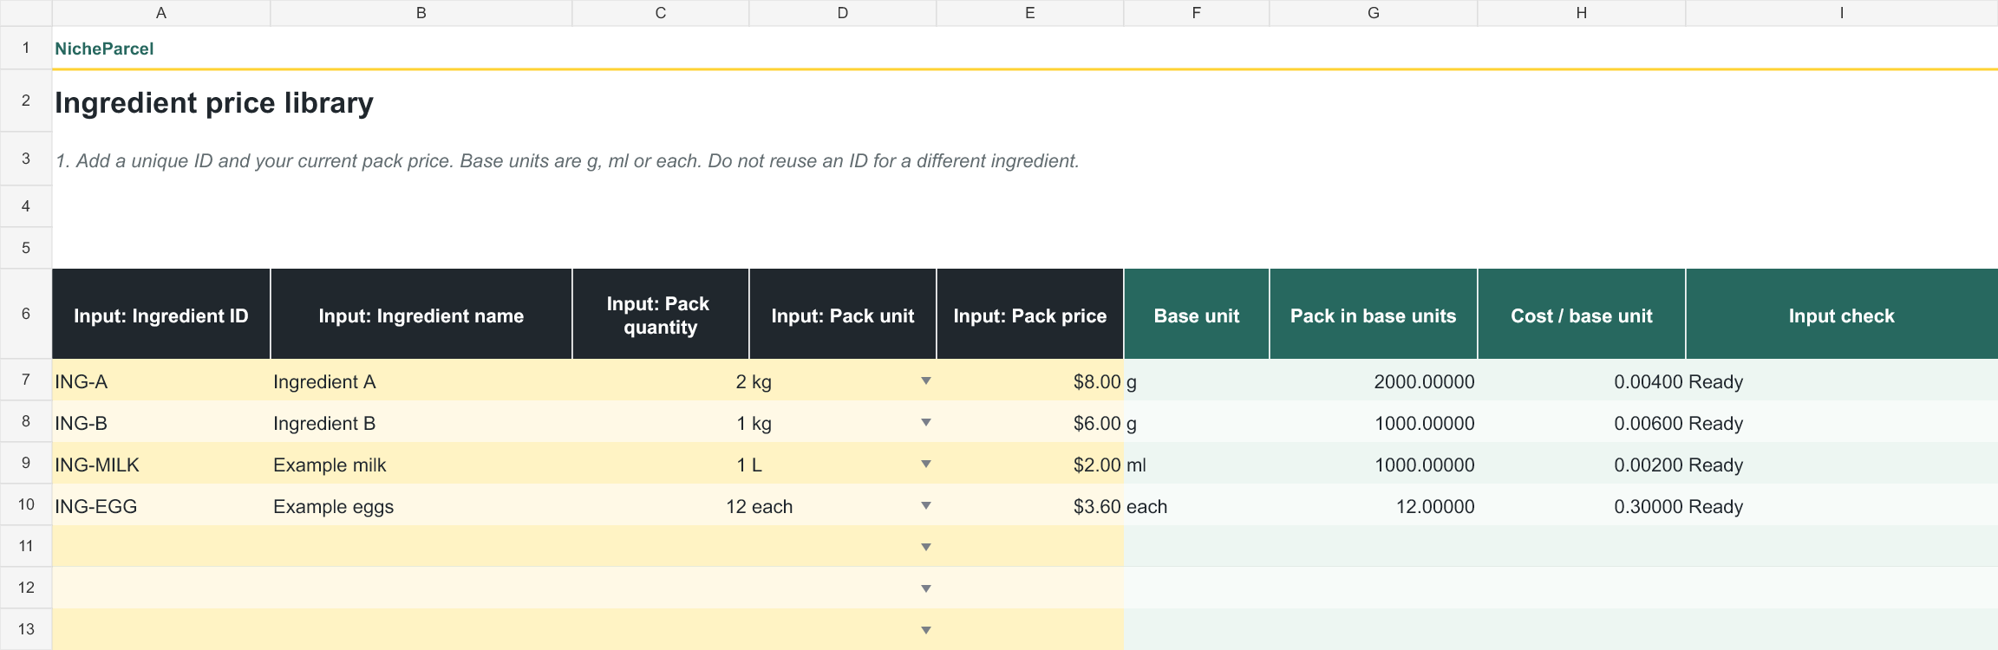1998x650 pixels.
Task: Click the empty Ingredient ID cell in row 11
Action: (161, 546)
